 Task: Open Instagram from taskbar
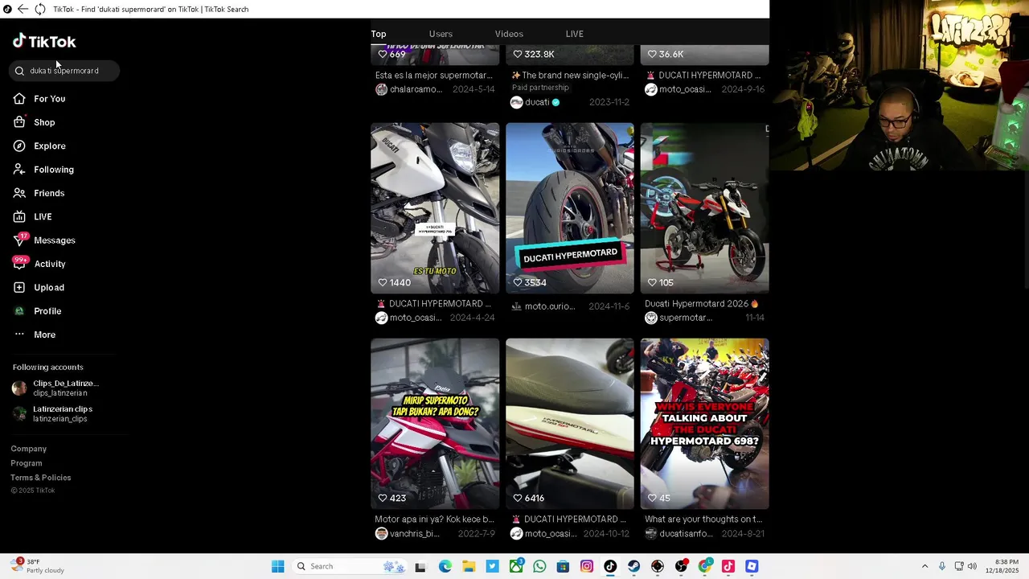[x=587, y=566]
